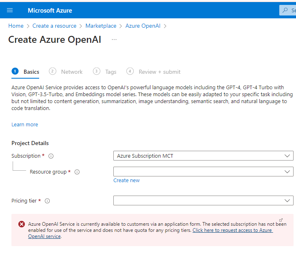Click the Resource group field label

click(48, 172)
